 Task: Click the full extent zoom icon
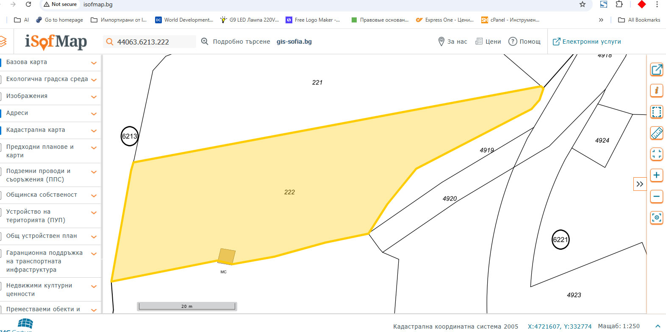pyautogui.click(x=656, y=154)
